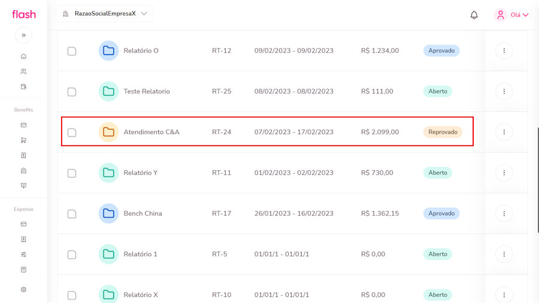Viewport: 539px width, 303px height.
Task: Click the Reprovado status badge
Action: [443, 132]
